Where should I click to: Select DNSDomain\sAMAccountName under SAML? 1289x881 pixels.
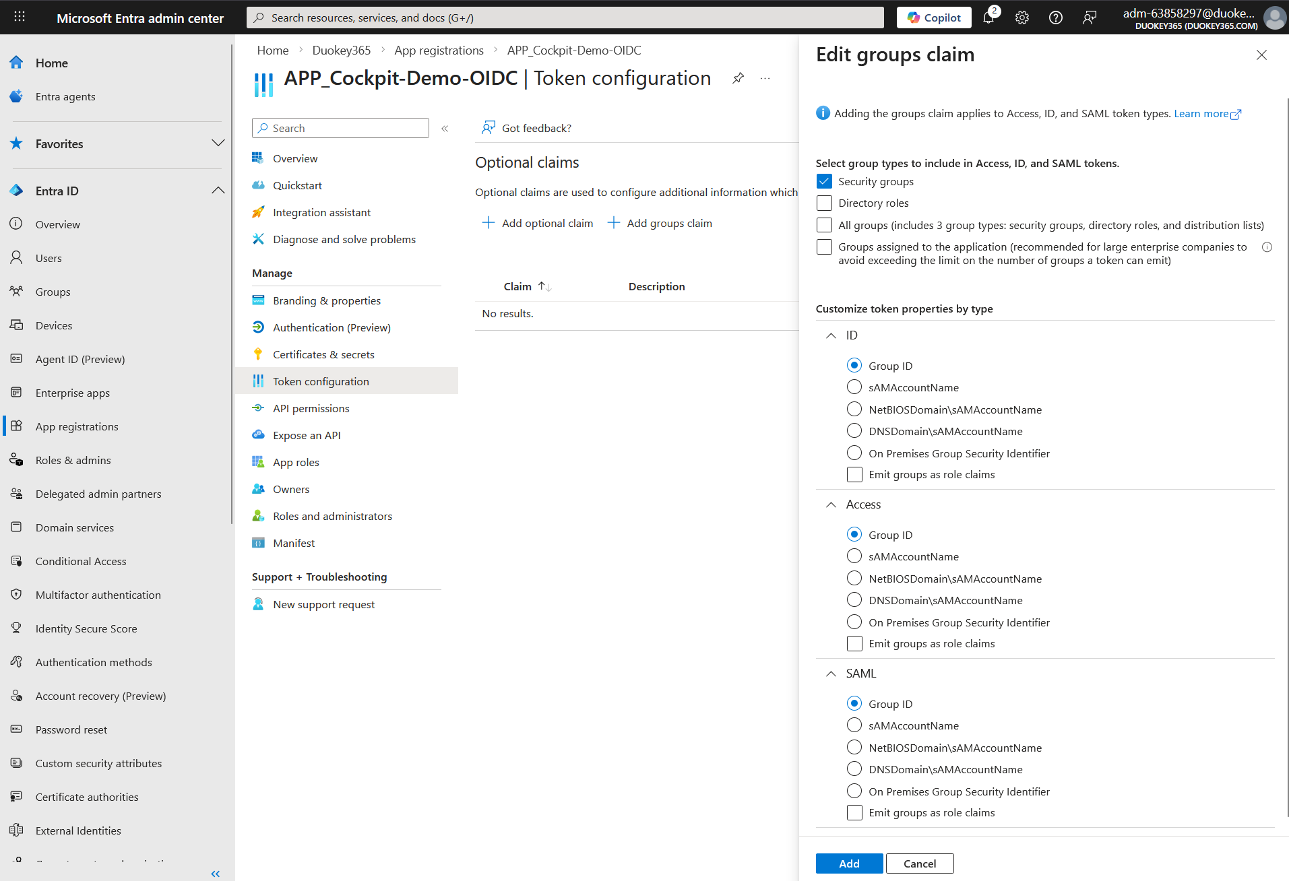coord(854,769)
